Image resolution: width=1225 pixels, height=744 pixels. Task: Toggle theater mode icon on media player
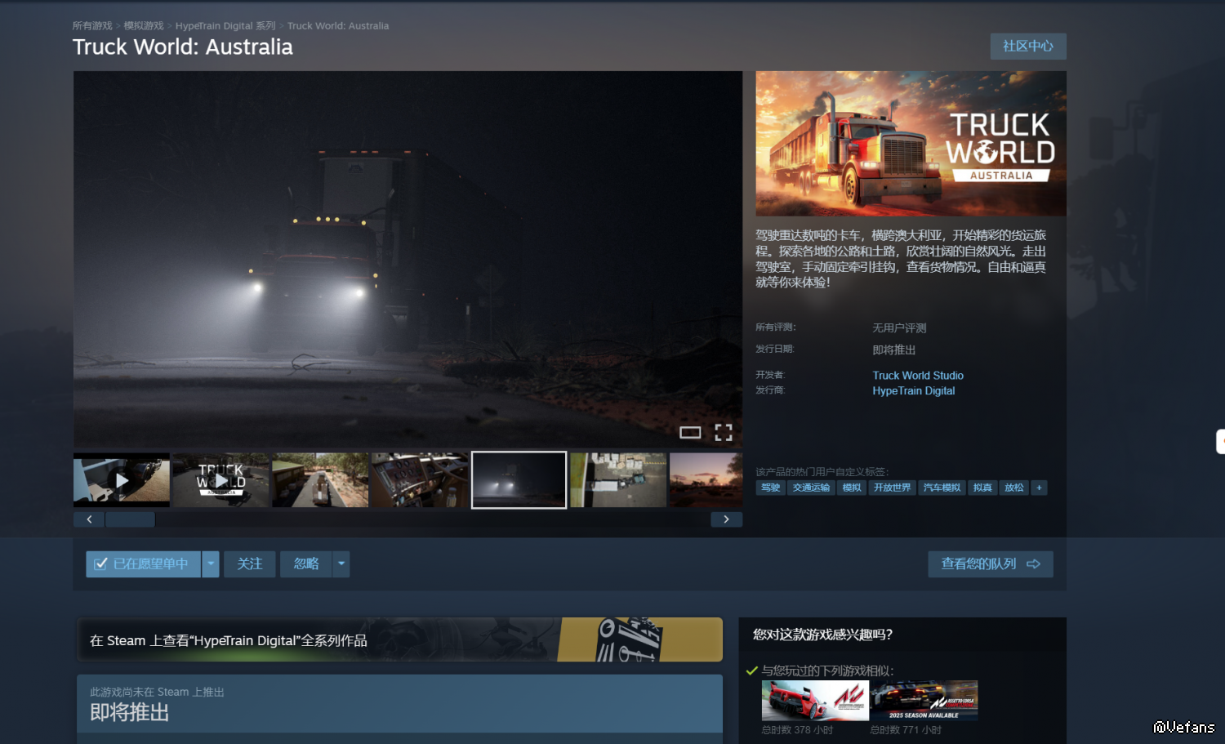tap(690, 433)
